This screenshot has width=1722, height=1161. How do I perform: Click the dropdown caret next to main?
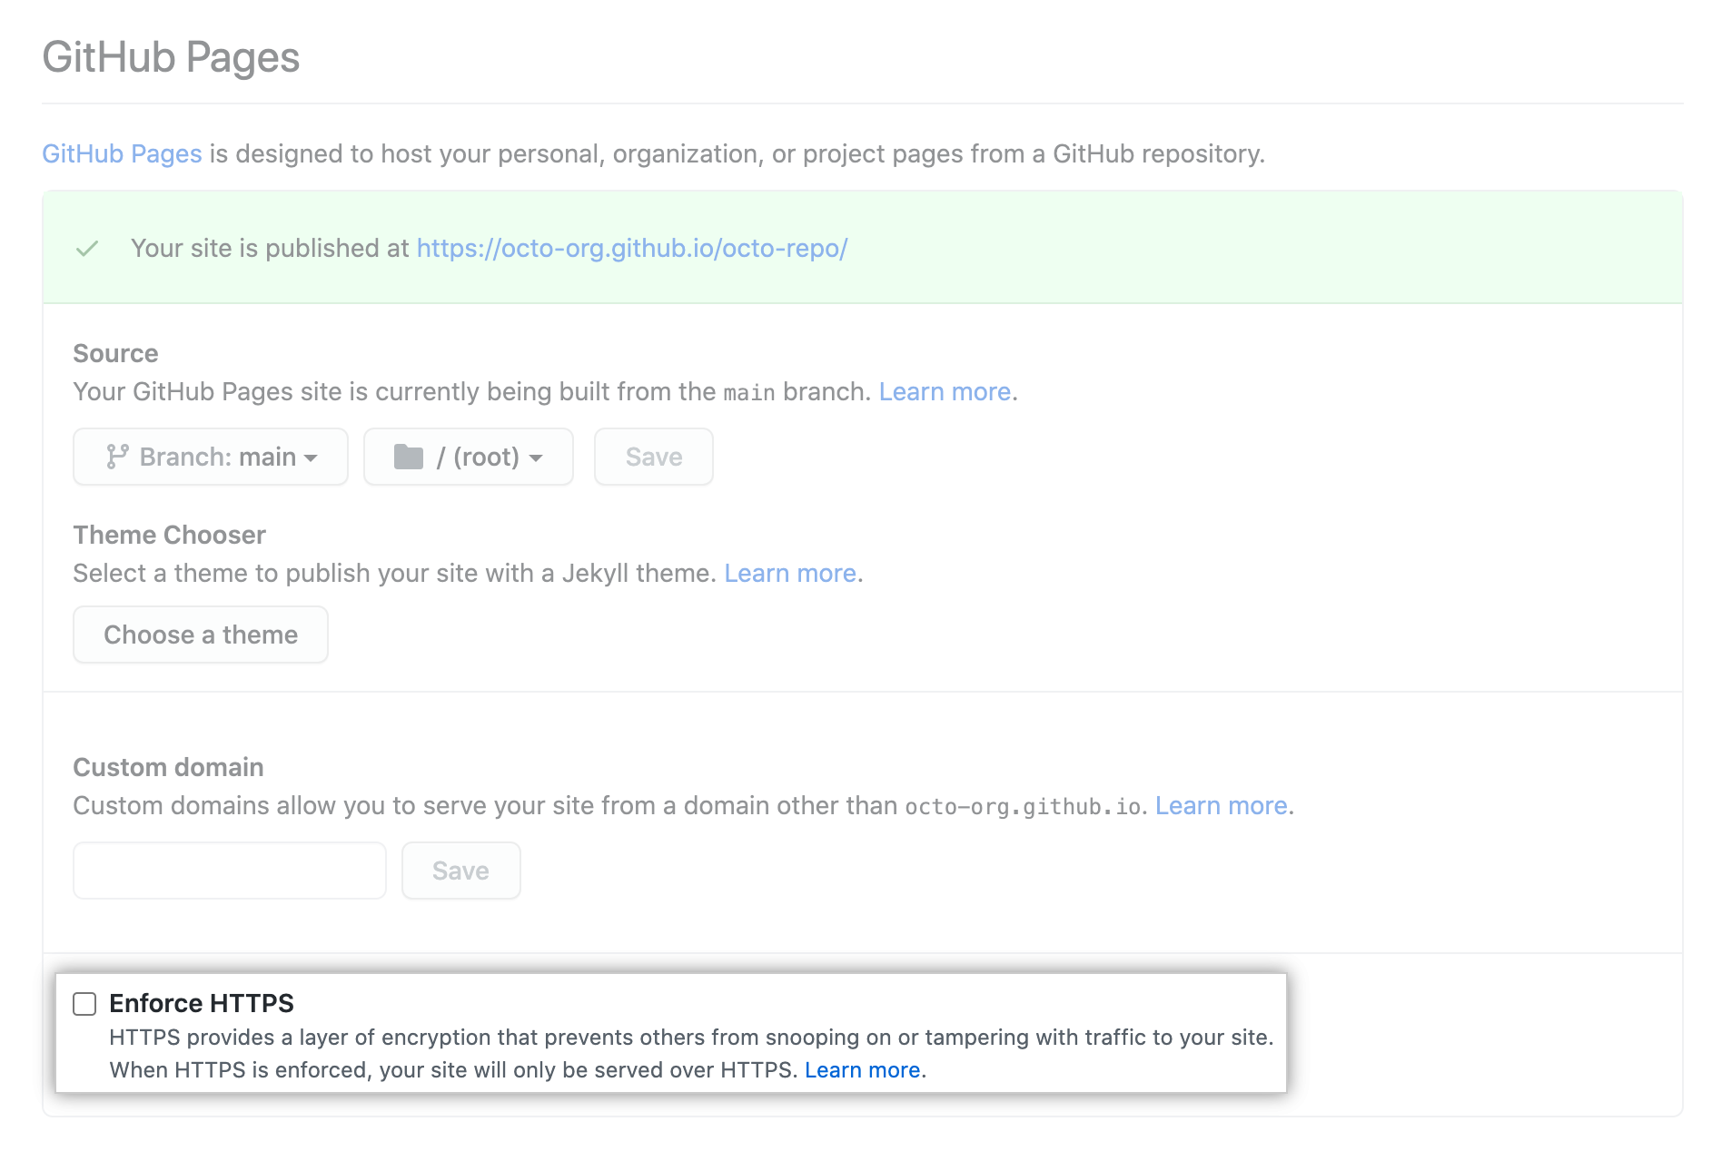pos(312,458)
